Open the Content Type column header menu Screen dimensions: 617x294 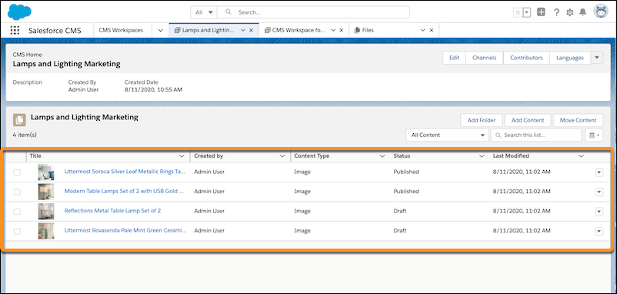tap(382, 156)
